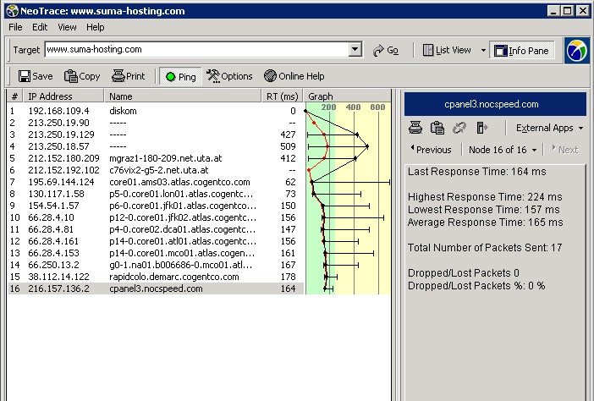Open the Node 16 of 16 dropdown
The width and height of the screenshot is (594, 401).
pos(503,150)
